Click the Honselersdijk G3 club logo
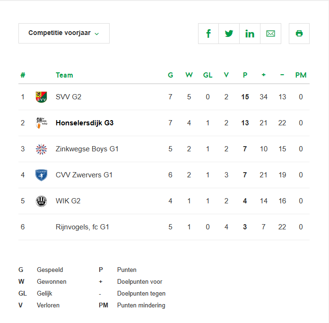Viewport: 329px width, 323px height. tap(41, 123)
